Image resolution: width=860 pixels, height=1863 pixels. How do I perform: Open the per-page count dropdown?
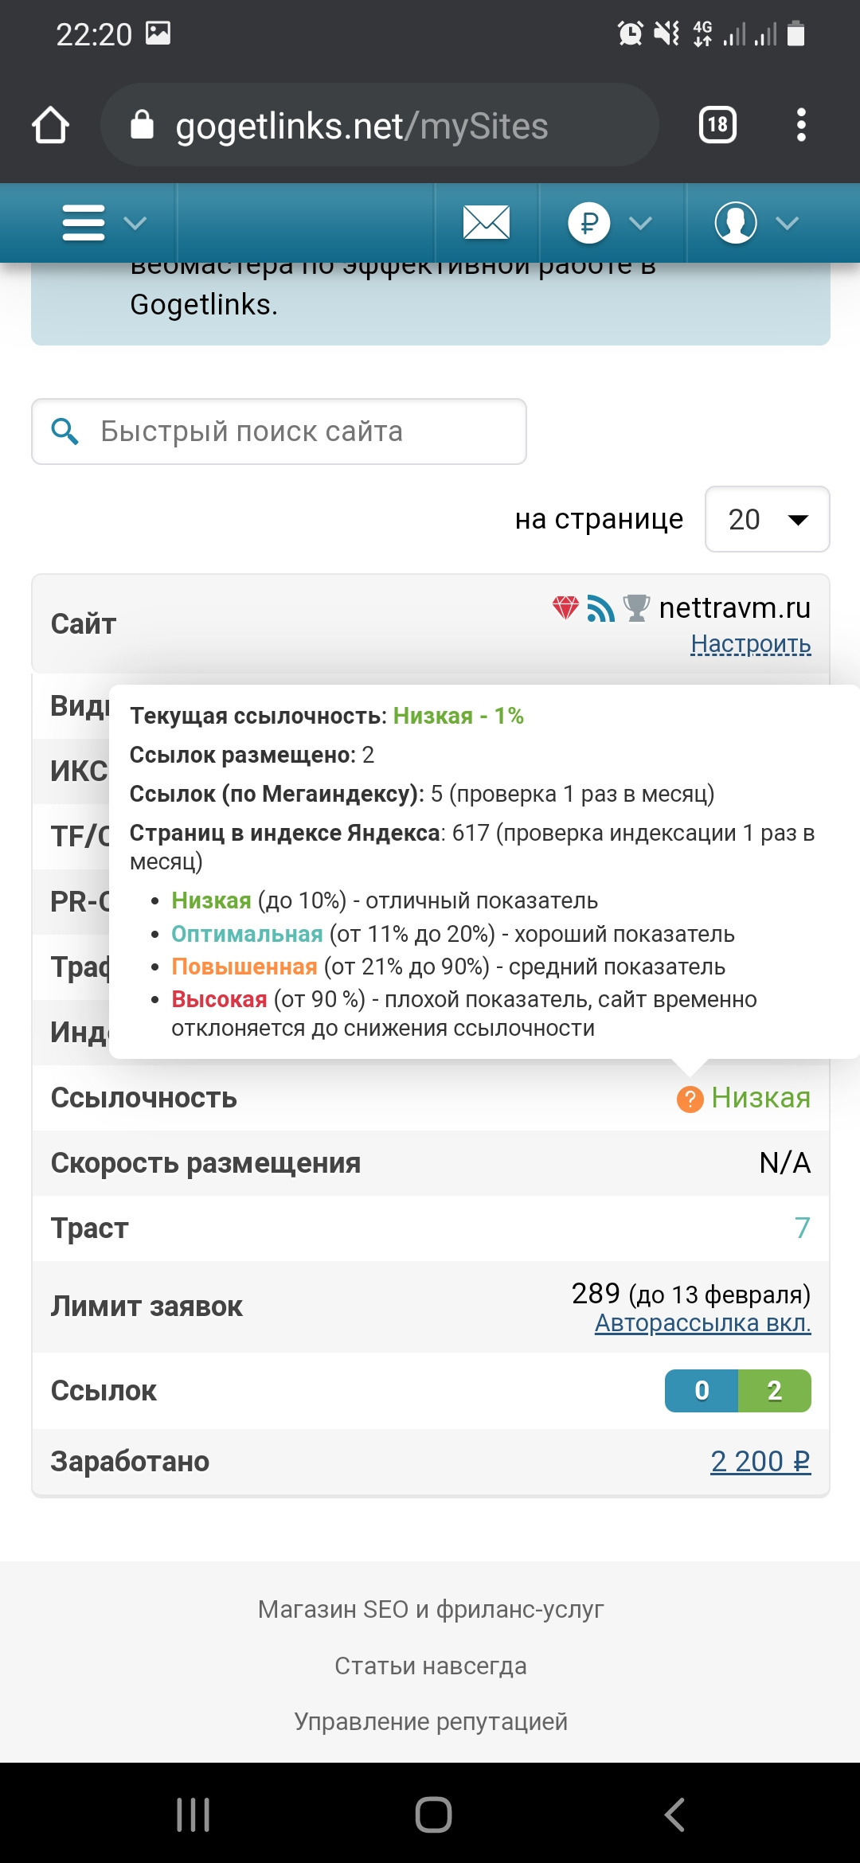[767, 519]
